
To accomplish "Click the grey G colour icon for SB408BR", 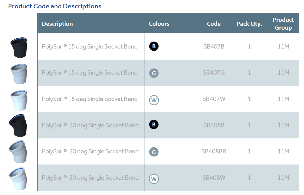I will 154,152.
